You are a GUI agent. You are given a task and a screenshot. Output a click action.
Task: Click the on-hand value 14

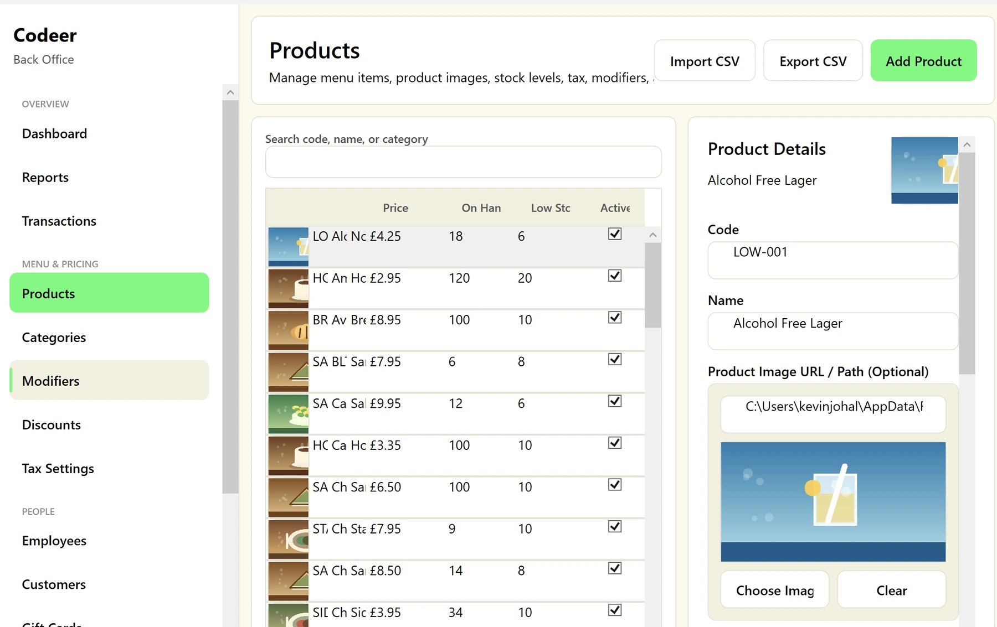(455, 571)
